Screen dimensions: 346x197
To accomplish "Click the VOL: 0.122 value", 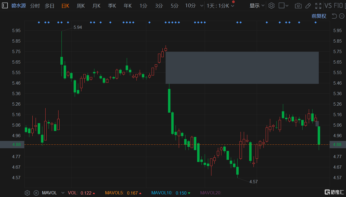I will pos(81,193).
